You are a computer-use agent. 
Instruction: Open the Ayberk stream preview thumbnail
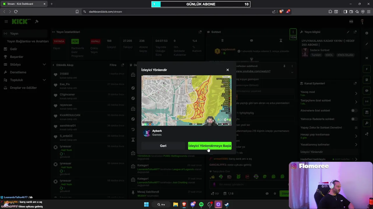click(186, 100)
